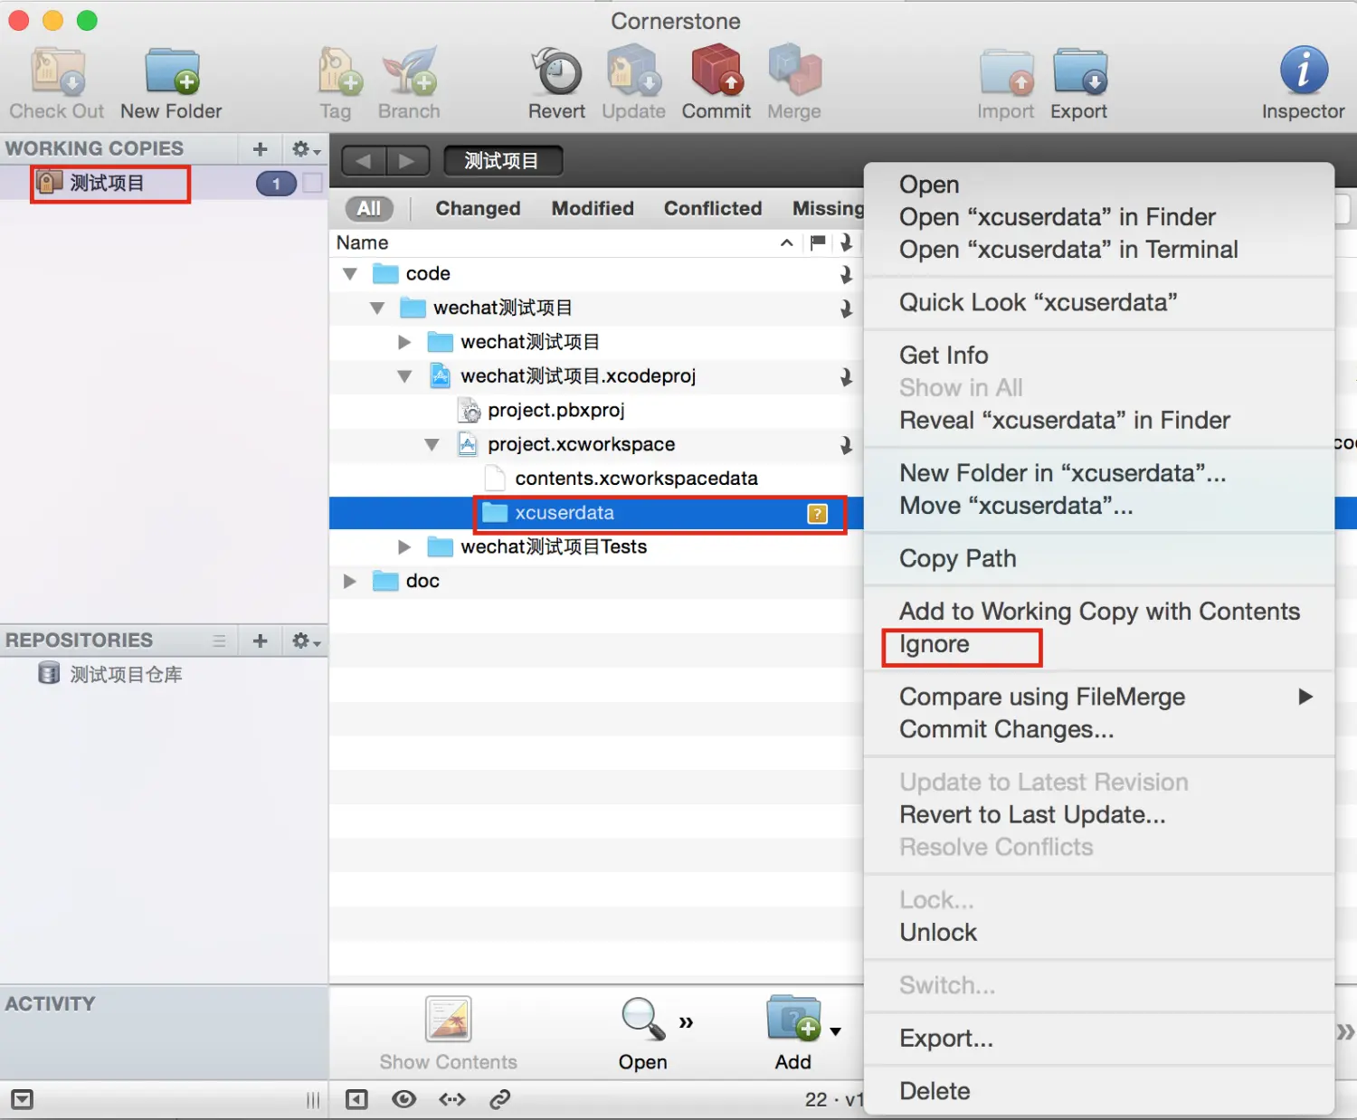The width and height of the screenshot is (1357, 1120).
Task: Select the Modified filter
Action: pyautogui.click(x=593, y=208)
